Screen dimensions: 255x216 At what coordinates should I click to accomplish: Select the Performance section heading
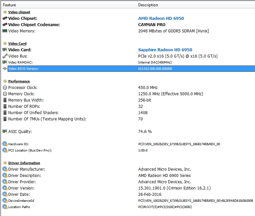pyautogui.click(x=19, y=81)
